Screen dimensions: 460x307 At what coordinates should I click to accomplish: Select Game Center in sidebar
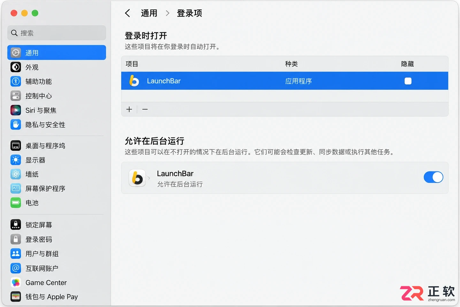coord(57,282)
